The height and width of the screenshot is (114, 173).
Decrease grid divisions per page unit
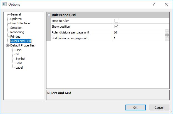tap(167, 39)
